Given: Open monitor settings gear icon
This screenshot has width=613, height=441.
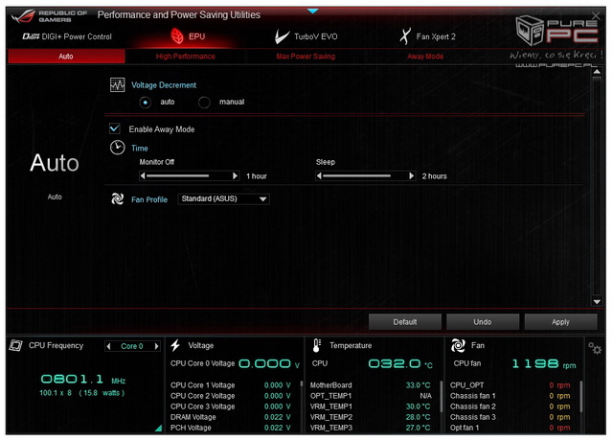Looking at the screenshot, I should point(595,348).
